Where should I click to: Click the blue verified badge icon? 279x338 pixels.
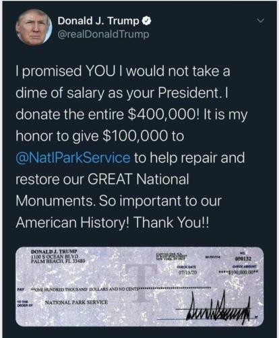[147, 21]
